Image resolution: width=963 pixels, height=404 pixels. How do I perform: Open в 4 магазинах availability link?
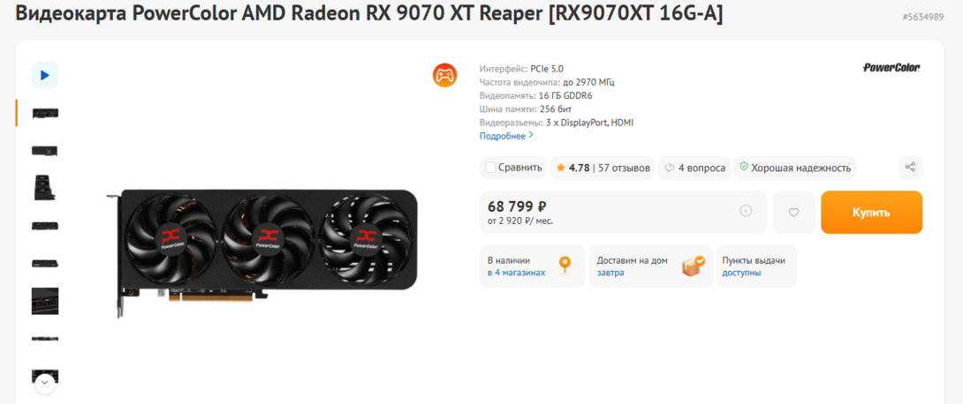(x=517, y=273)
